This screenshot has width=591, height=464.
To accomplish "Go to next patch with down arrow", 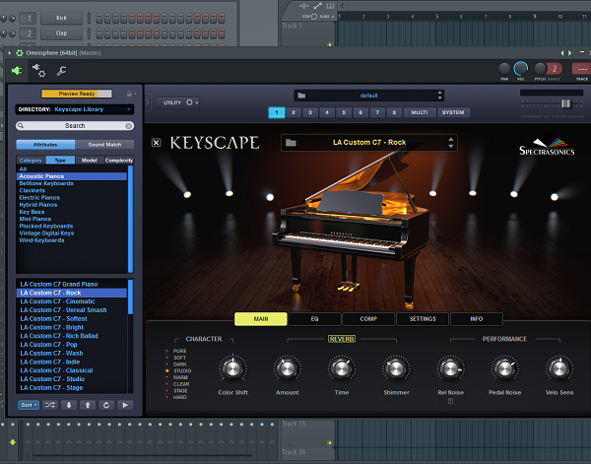I will tap(69, 405).
